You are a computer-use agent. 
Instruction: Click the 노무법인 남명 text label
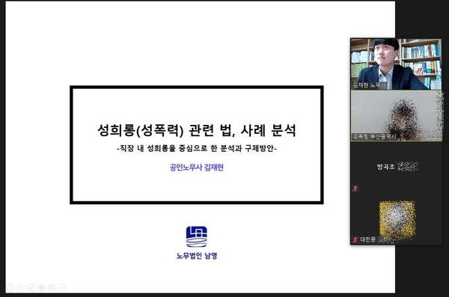(197, 255)
